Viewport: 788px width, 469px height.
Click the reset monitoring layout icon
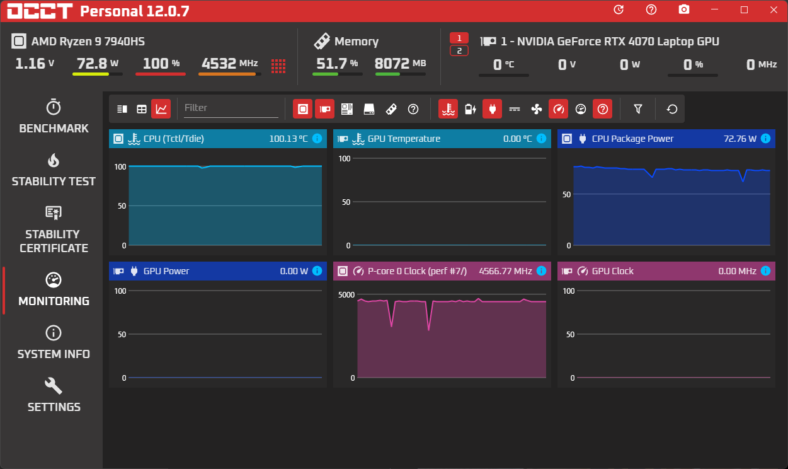tap(671, 108)
